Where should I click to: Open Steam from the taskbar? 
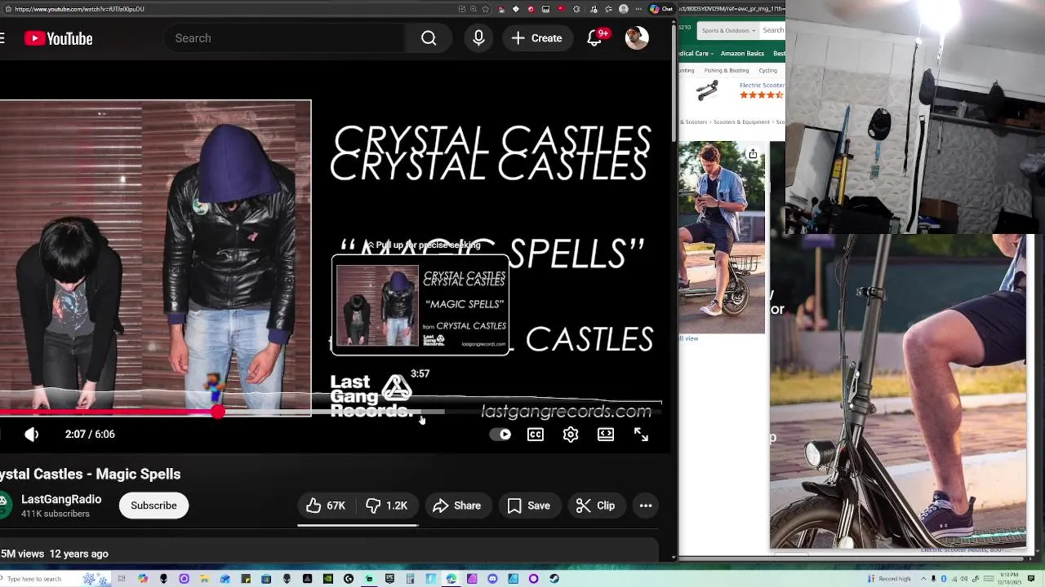coord(554,579)
